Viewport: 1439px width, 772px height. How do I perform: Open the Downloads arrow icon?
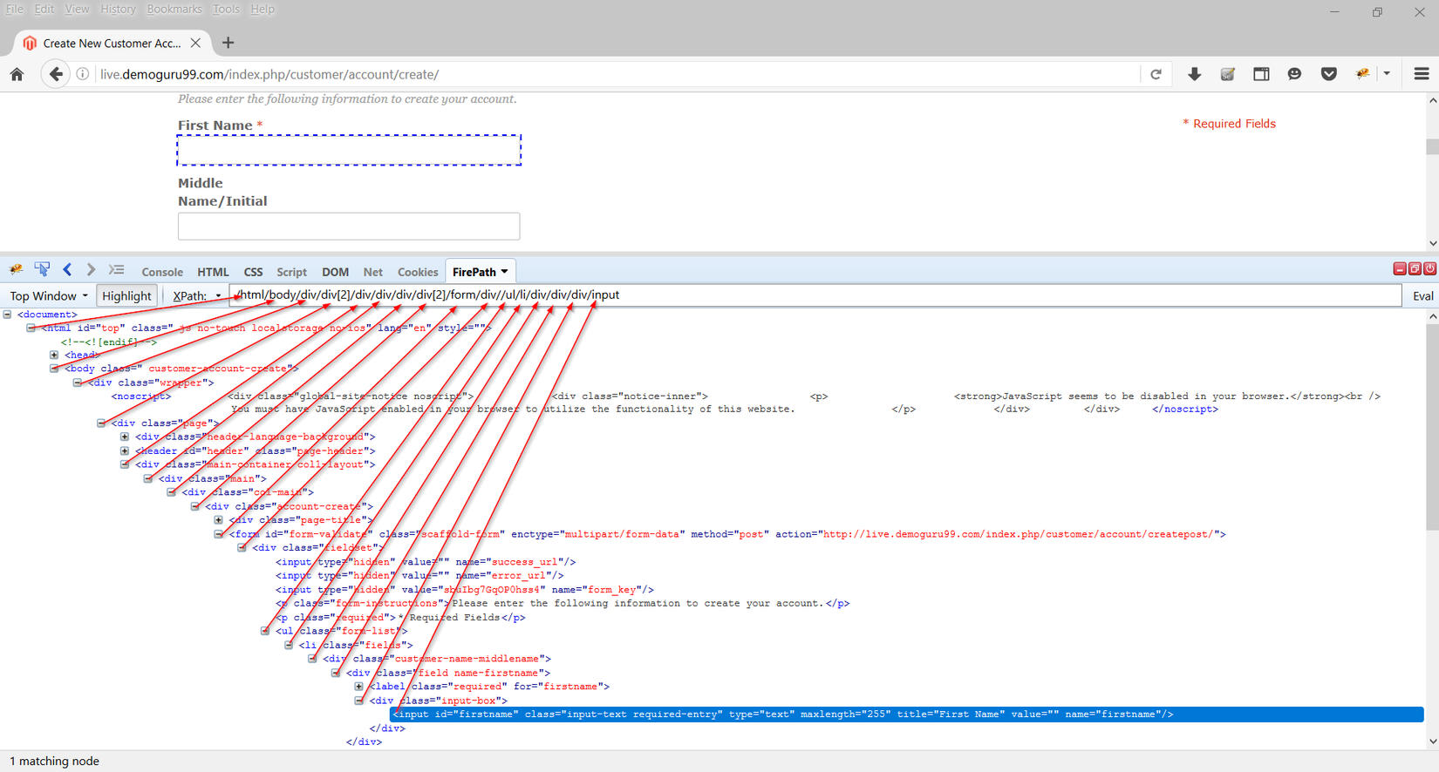pyautogui.click(x=1194, y=74)
